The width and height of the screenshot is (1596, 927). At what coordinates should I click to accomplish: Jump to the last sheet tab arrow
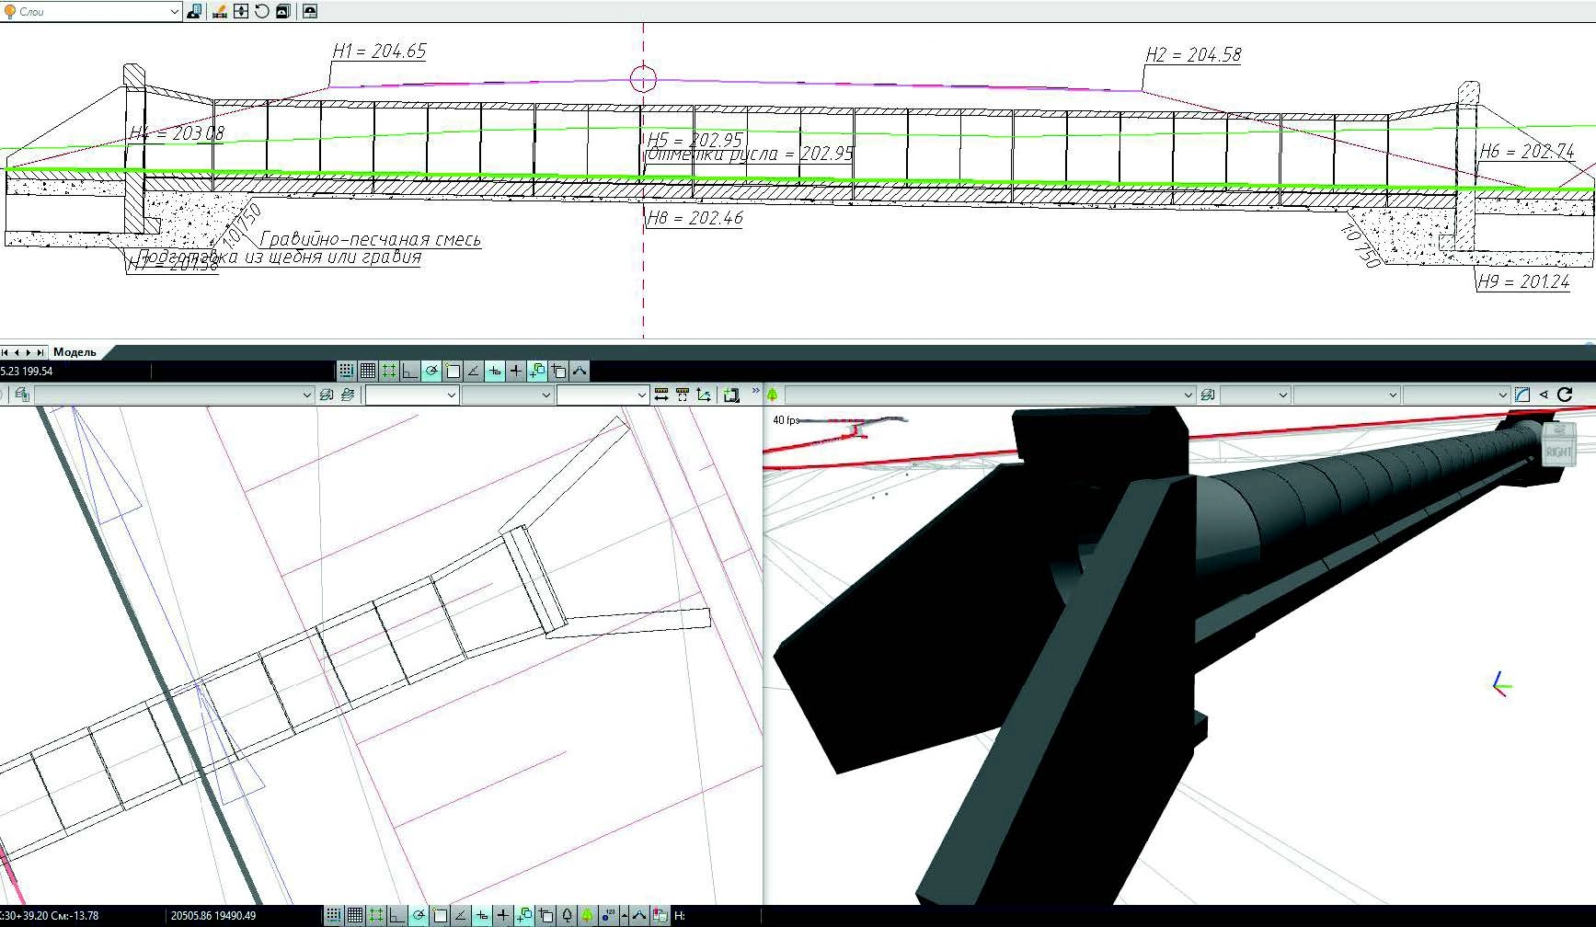click(40, 352)
